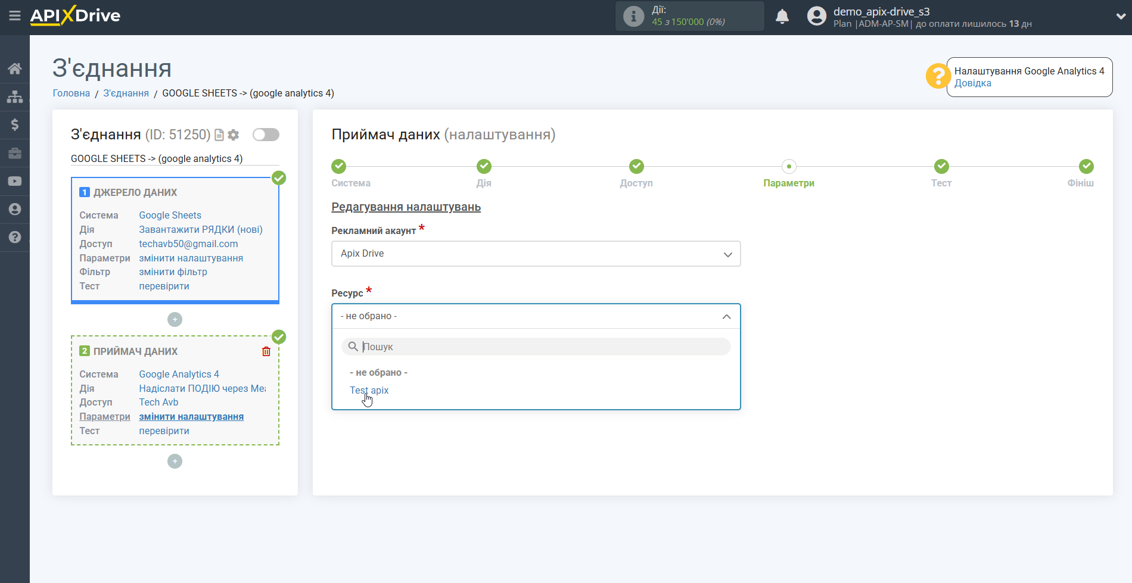Screen dimensions: 1132x583
Task: Click the Пошук search field
Action: tap(536, 347)
